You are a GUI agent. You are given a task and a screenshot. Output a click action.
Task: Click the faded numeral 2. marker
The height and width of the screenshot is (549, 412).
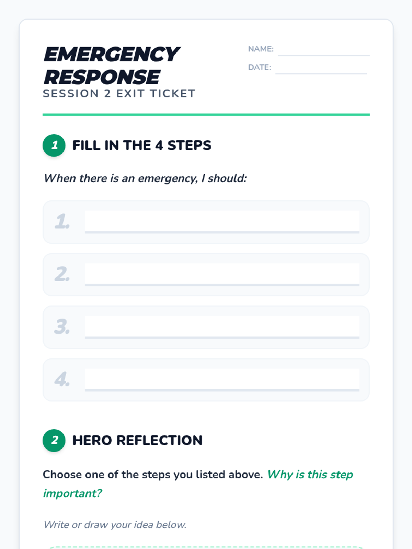pos(62,274)
